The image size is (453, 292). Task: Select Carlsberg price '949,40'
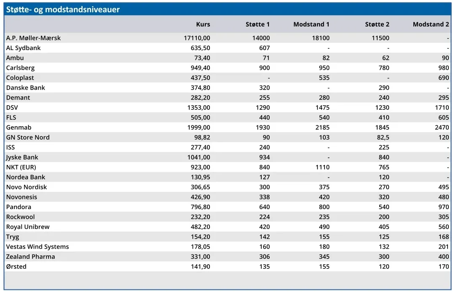click(200, 68)
